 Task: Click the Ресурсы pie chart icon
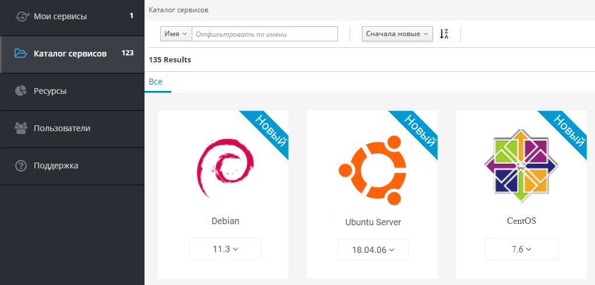[21, 91]
